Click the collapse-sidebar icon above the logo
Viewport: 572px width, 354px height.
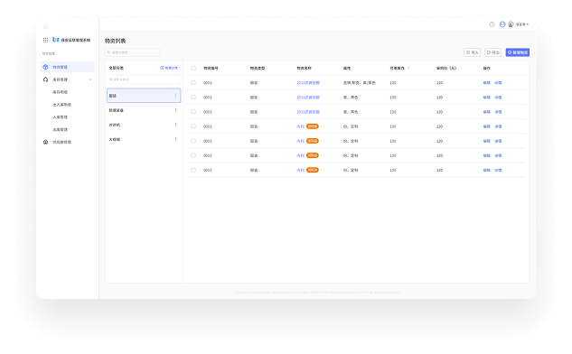coord(45,27)
